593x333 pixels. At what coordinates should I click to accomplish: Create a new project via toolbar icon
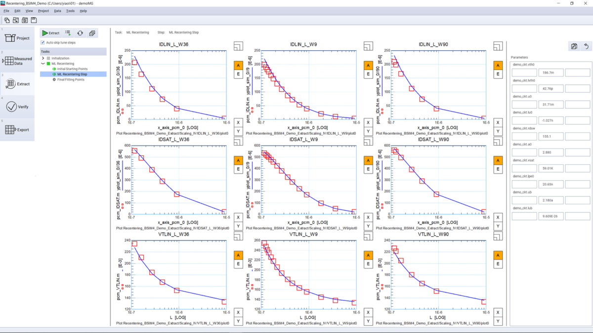pyautogui.click(x=7, y=20)
